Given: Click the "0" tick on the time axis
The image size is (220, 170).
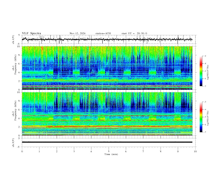Looking at the screenshot, I should 22,151.
